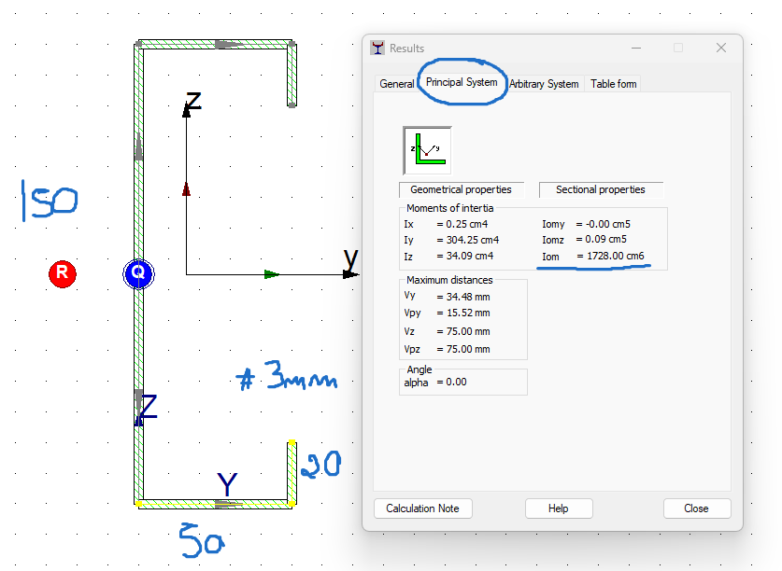Click the lower right lip of the section
Screen dimensions: 782x571
pyautogui.click(x=291, y=473)
